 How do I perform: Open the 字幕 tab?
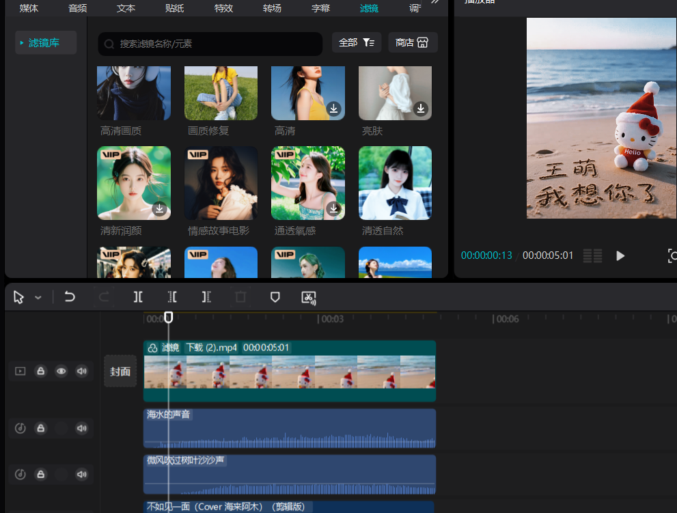[x=320, y=8]
